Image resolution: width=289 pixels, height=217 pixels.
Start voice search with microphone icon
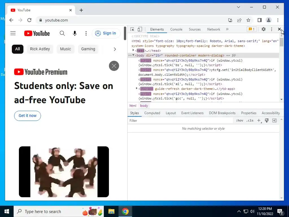pos(75,33)
